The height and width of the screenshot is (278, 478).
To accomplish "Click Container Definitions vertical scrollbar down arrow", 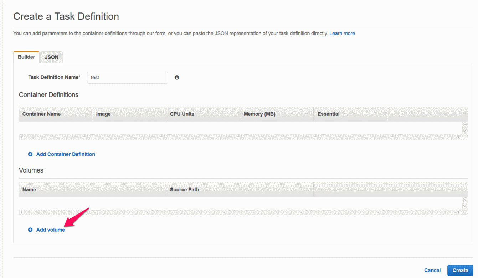I will point(464,131).
